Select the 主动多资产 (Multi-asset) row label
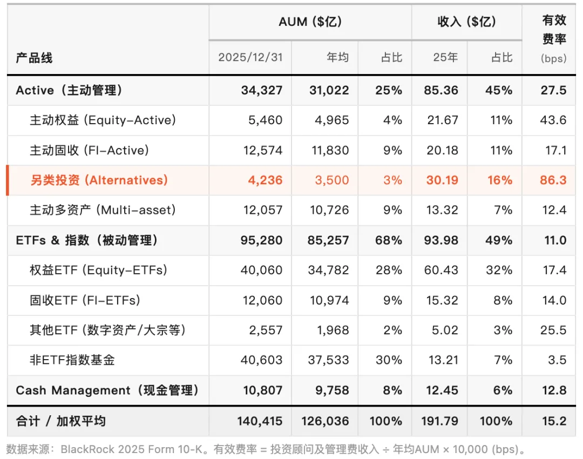 103,210
